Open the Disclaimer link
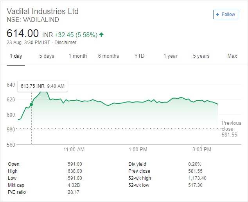The width and height of the screenshot is (248, 202). (65, 43)
